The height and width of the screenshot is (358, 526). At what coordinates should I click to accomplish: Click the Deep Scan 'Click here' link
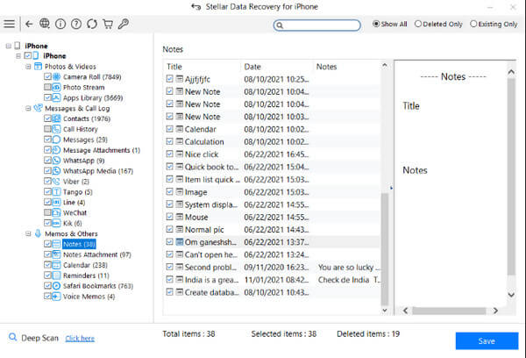click(x=80, y=338)
